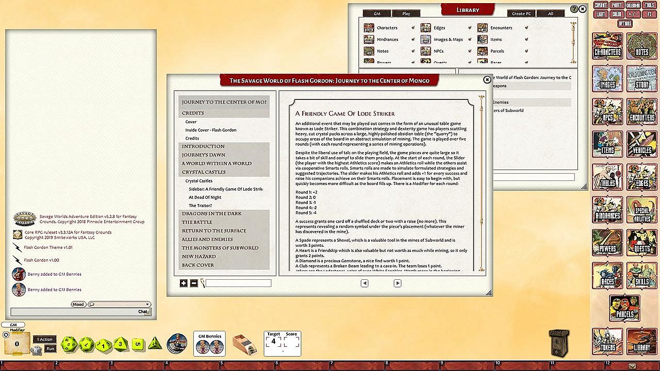Select the Tokens sidebar icon

[607, 341]
